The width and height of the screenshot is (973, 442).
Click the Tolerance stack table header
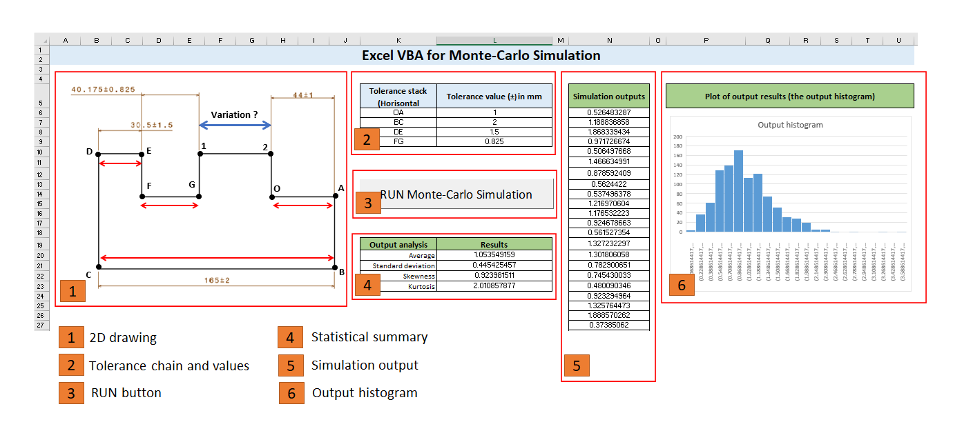tap(398, 97)
